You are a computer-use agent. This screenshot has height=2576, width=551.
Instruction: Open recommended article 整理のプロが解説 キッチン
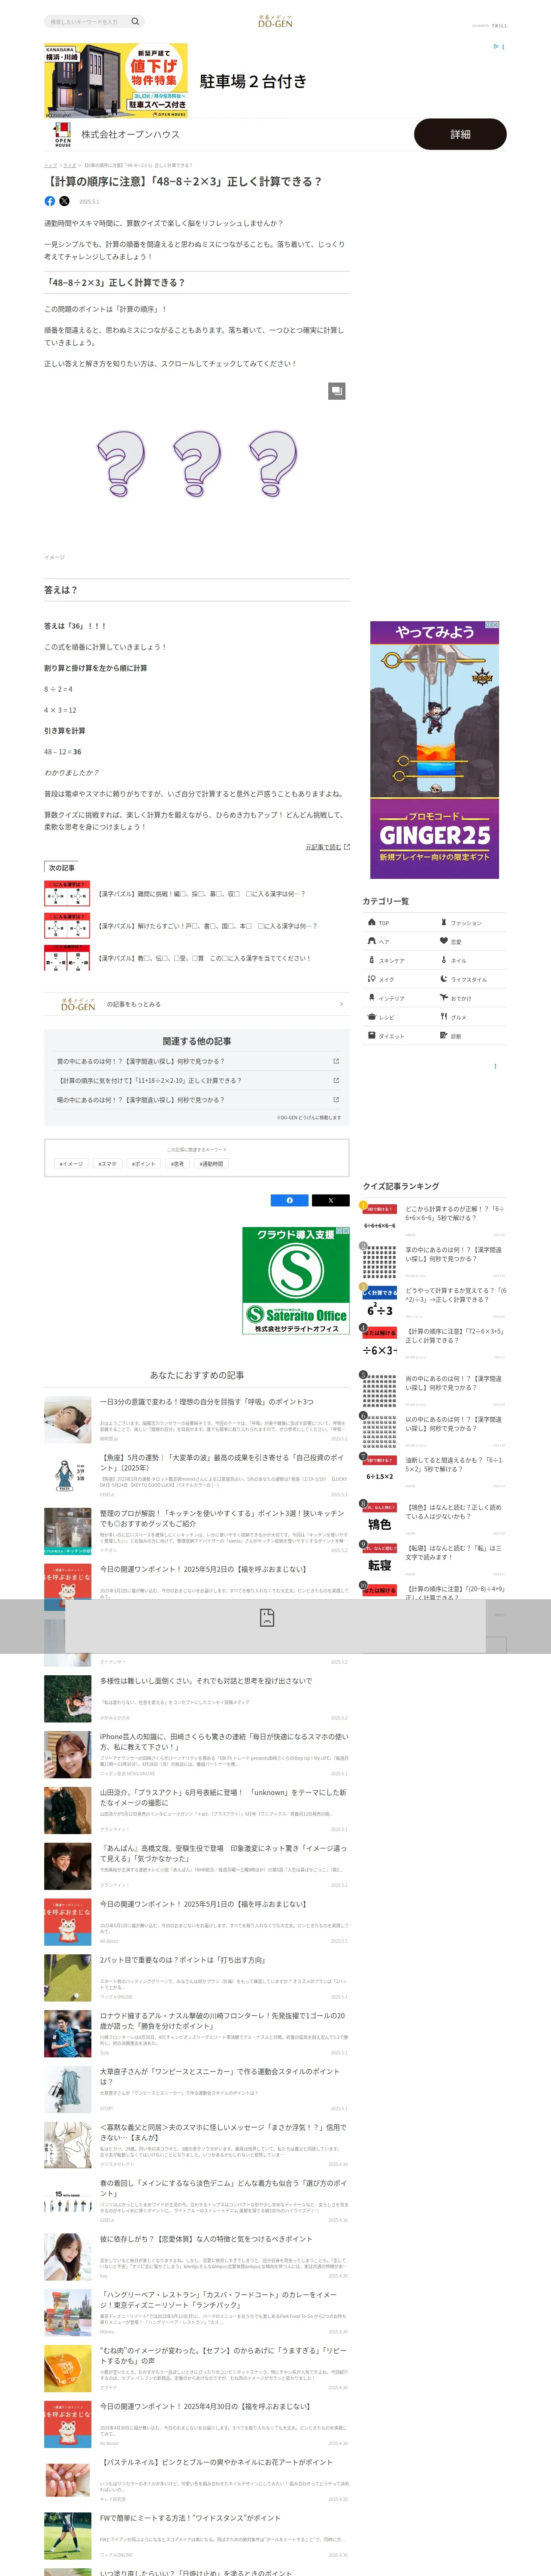click(197, 1531)
